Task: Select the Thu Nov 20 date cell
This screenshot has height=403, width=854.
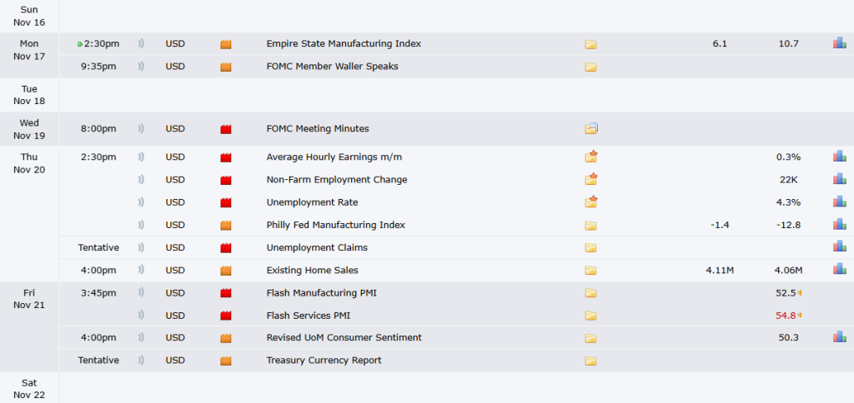Action: point(29,163)
